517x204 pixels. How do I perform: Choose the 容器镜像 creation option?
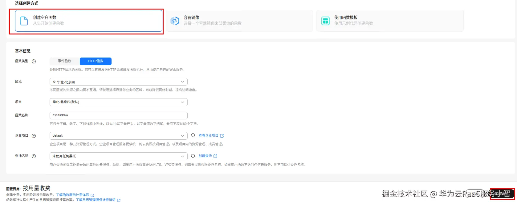(x=239, y=21)
